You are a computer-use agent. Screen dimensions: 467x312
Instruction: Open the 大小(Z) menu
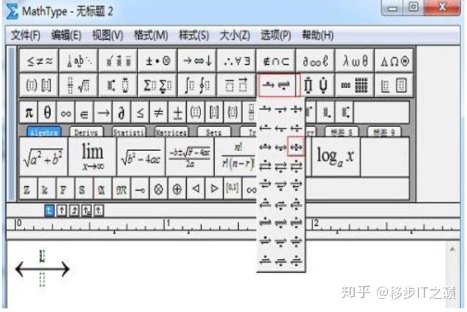coord(235,36)
